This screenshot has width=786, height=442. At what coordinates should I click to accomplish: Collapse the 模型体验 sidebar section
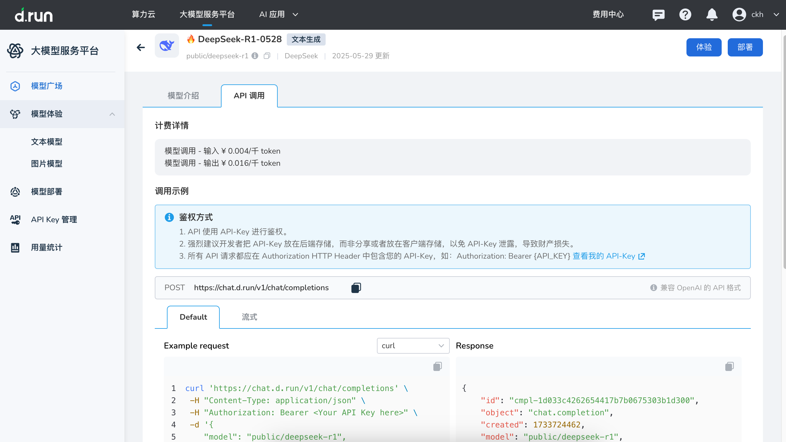112,114
